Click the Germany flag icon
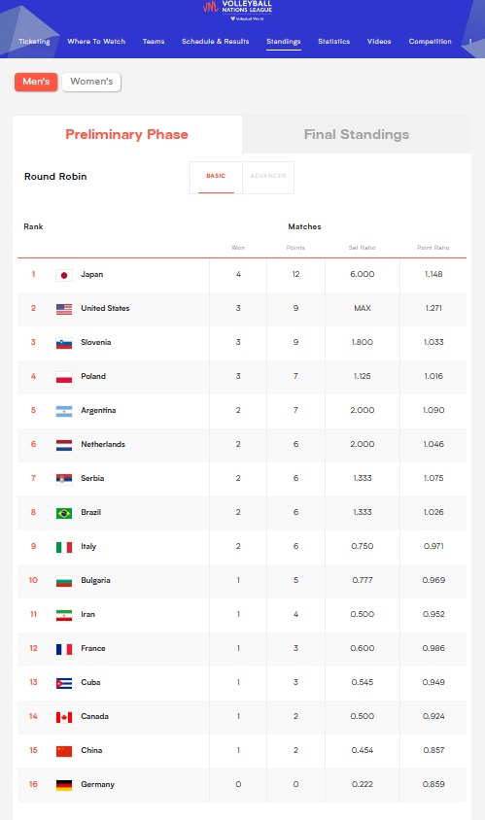The height and width of the screenshot is (820, 485). 64,785
